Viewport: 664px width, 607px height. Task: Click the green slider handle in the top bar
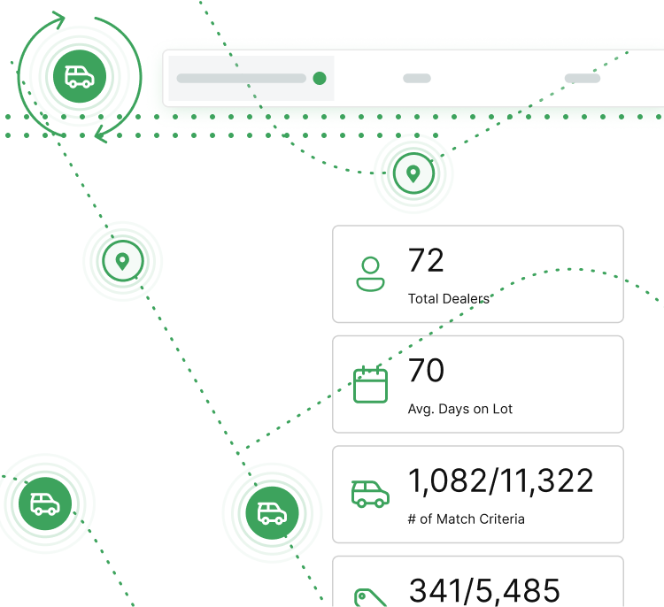click(320, 78)
